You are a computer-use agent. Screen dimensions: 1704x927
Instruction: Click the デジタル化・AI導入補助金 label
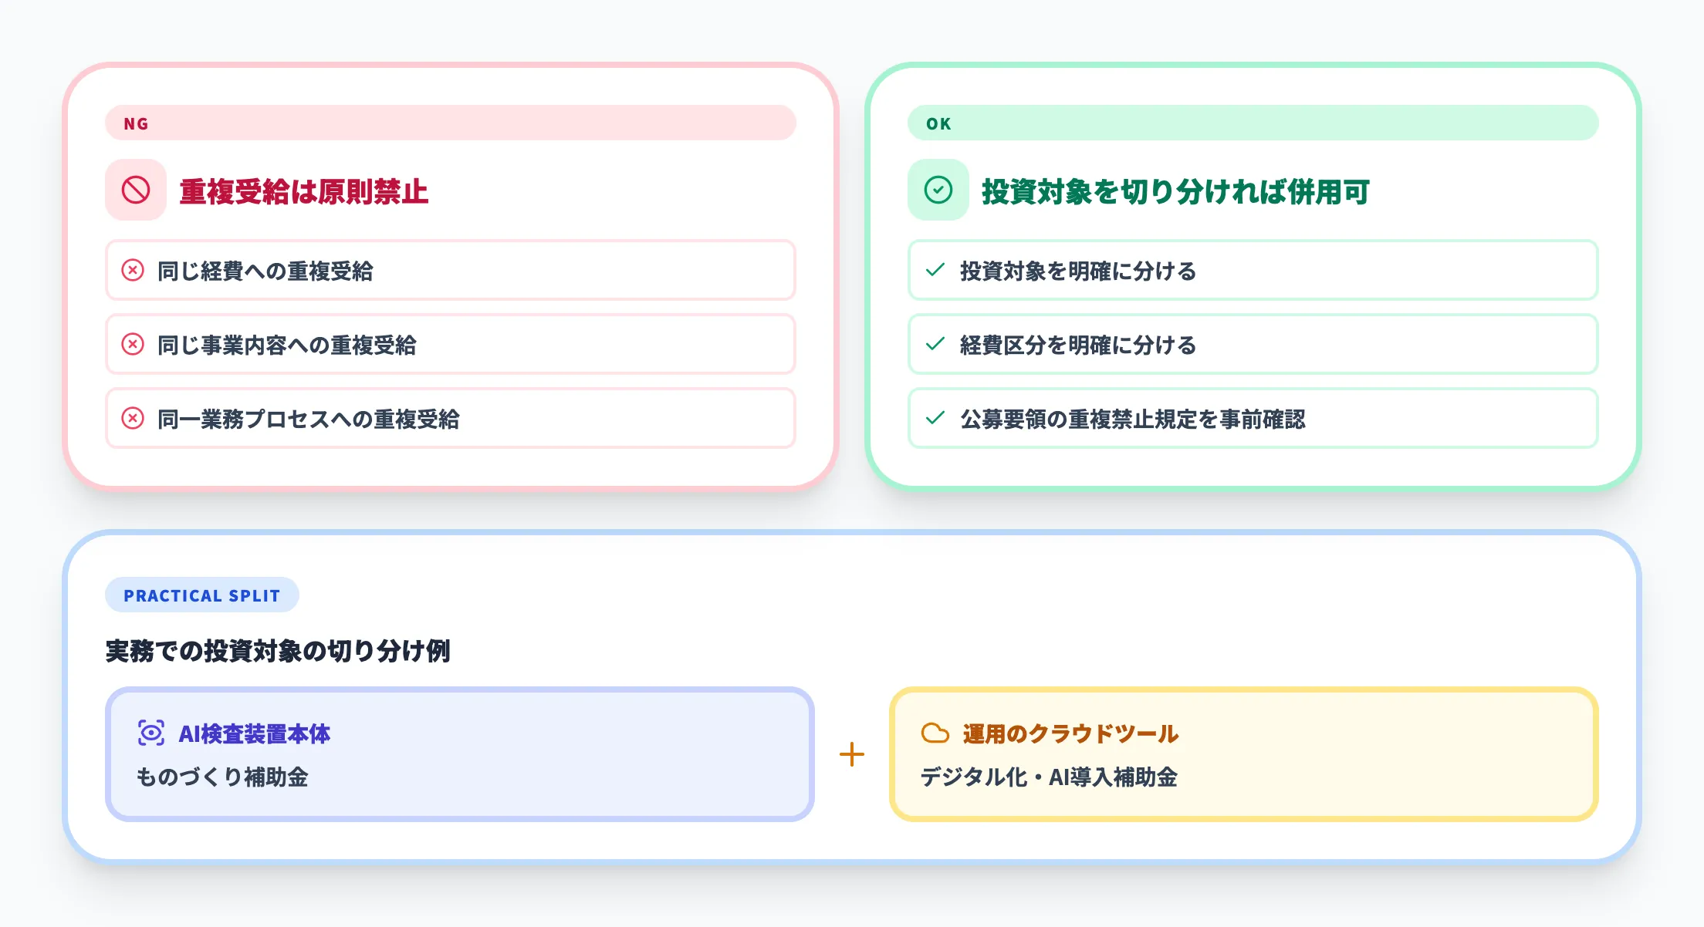coord(1050,778)
